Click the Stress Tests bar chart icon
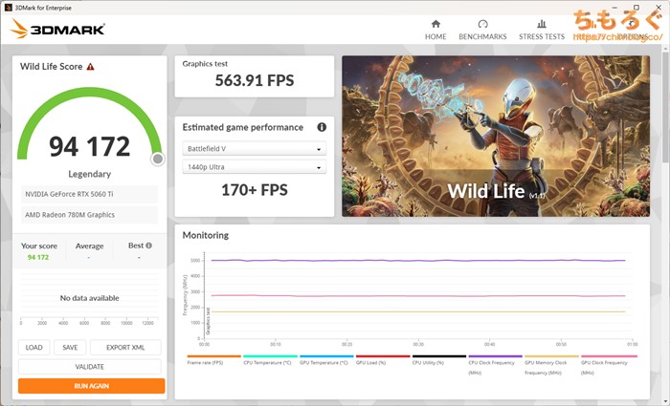The width and height of the screenshot is (670, 406). click(x=542, y=24)
